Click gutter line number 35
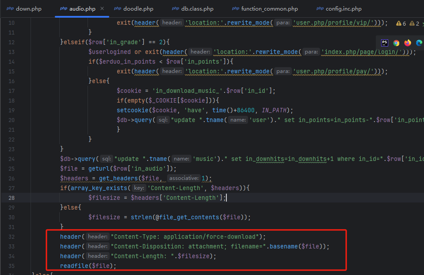The height and width of the screenshot is (275, 424). (11, 266)
